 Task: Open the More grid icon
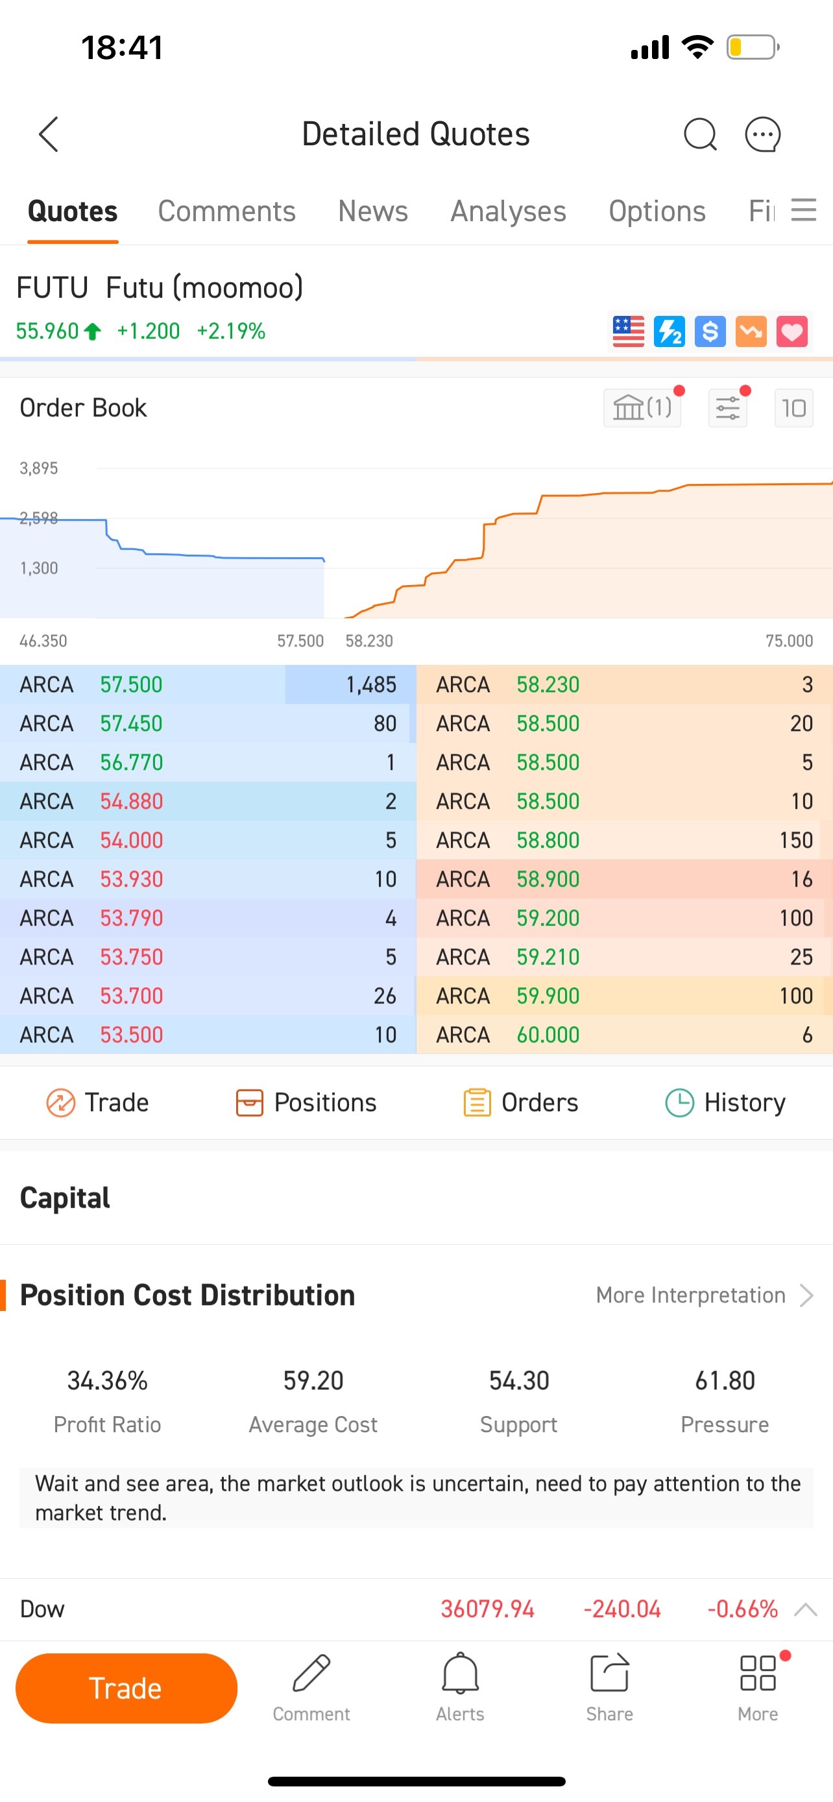tap(758, 1687)
